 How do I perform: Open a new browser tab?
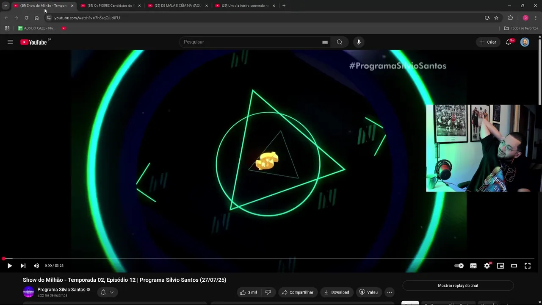(x=284, y=6)
